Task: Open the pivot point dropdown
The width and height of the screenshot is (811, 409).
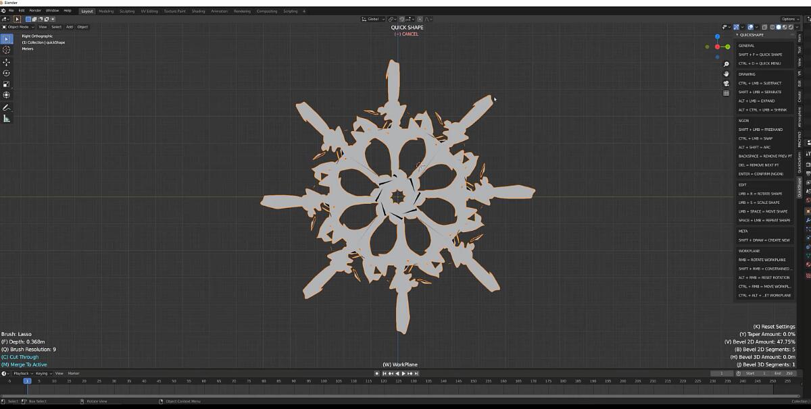Action: click(x=392, y=19)
